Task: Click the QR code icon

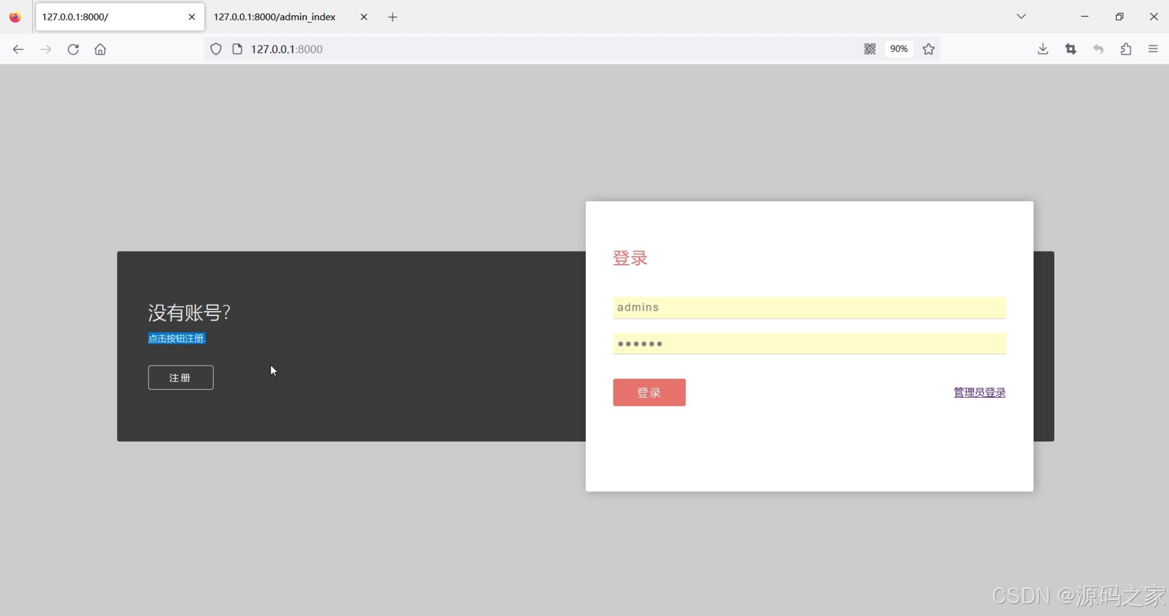Action: [869, 49]
